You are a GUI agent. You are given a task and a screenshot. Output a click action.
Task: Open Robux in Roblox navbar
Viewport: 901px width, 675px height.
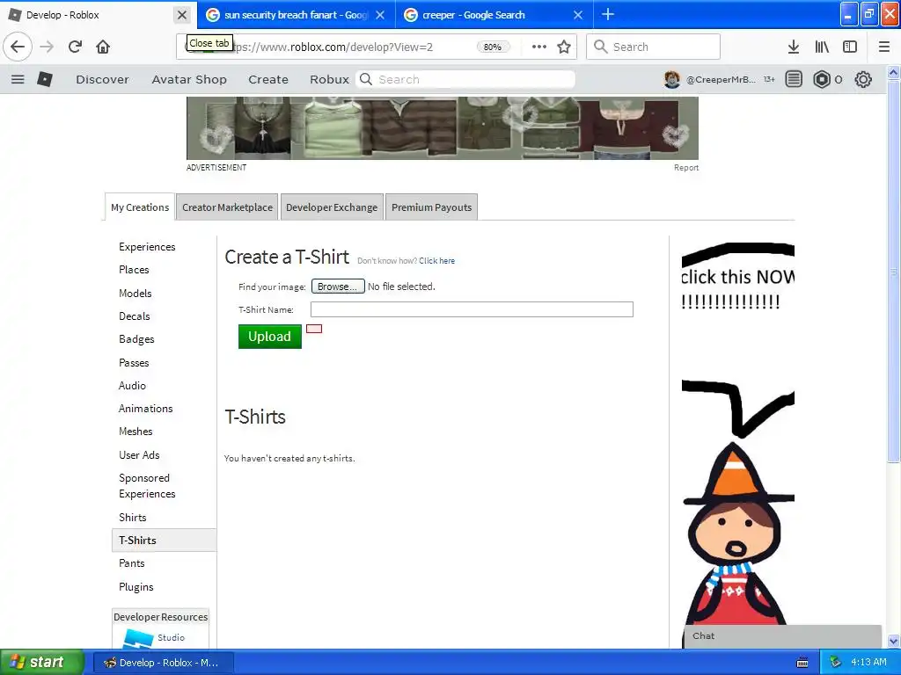[x=329, y=79]
